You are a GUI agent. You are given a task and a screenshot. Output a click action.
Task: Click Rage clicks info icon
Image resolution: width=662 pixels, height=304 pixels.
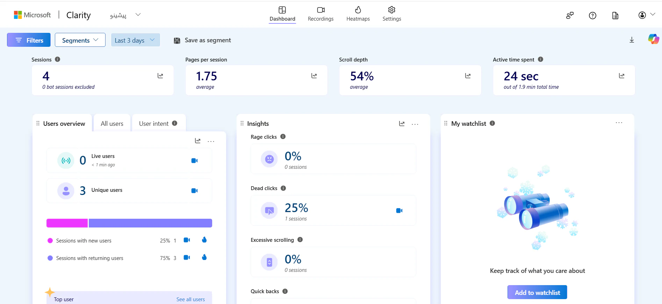tap(283, 137)
